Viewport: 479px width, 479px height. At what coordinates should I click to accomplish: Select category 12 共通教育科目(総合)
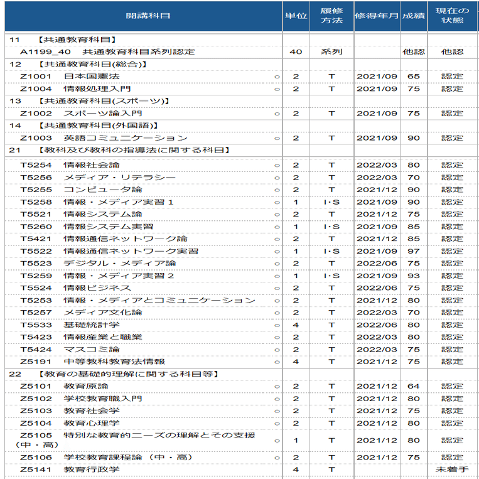[78, 65]
